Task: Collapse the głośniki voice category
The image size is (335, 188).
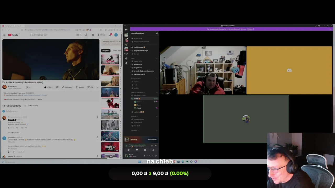Action: (x=135, y=116)
